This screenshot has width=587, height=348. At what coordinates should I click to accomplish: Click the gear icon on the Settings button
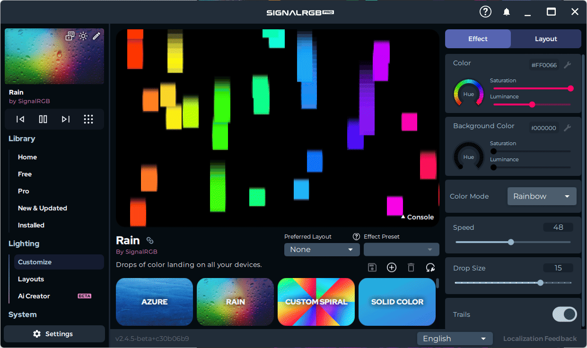tap(37, 334)
